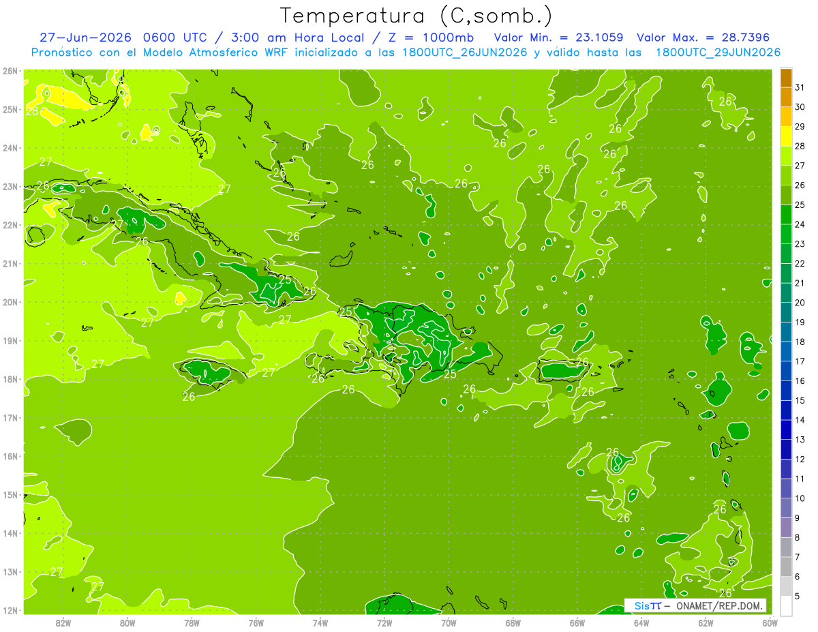Screen dimensions: 818x632
Task: Click the '66W' longitude axis label
Action: (577, 622)
